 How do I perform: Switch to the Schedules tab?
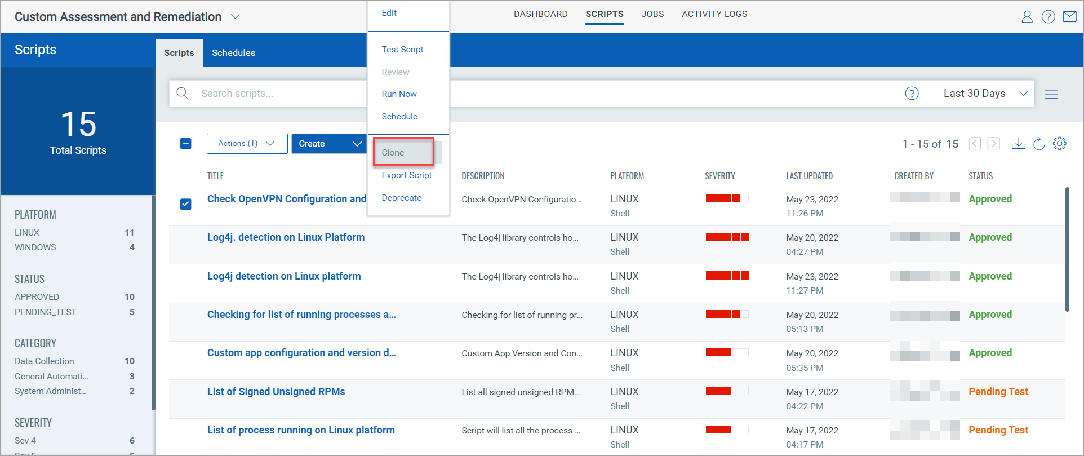[x=233, y=53]
